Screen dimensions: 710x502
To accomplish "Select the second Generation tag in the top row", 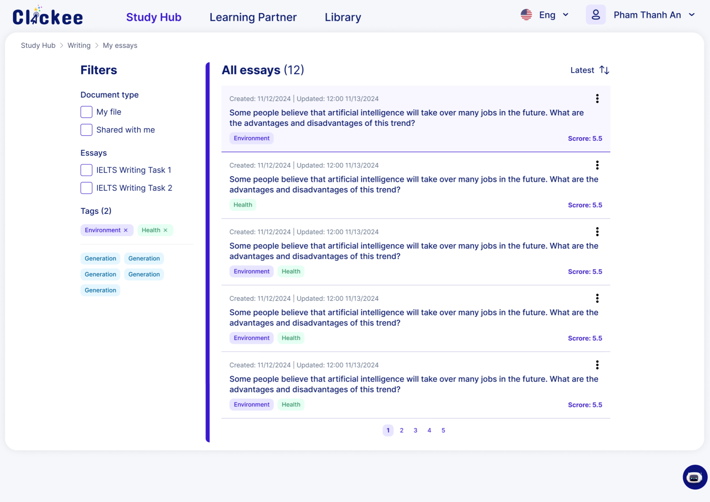I will click(144, 258).
